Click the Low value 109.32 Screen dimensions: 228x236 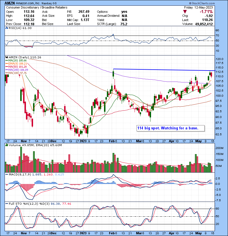tap(29, 20)
